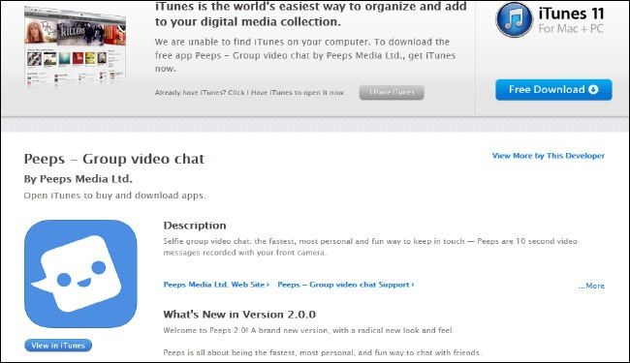Click the Description heading
The width and height of the screenshot is (630, 363).
click(195, 226)
